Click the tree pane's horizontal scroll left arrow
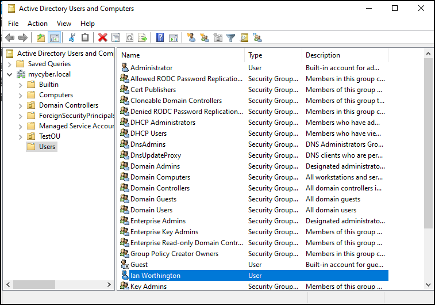This screenshot has width=435, height=305. coord(8,284)
